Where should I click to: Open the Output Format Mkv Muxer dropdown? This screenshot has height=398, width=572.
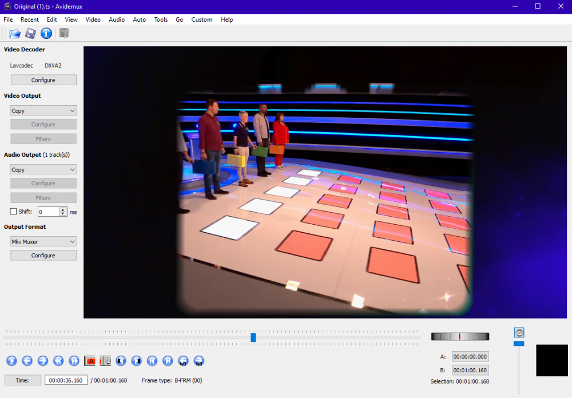click(x=43, y=242)
